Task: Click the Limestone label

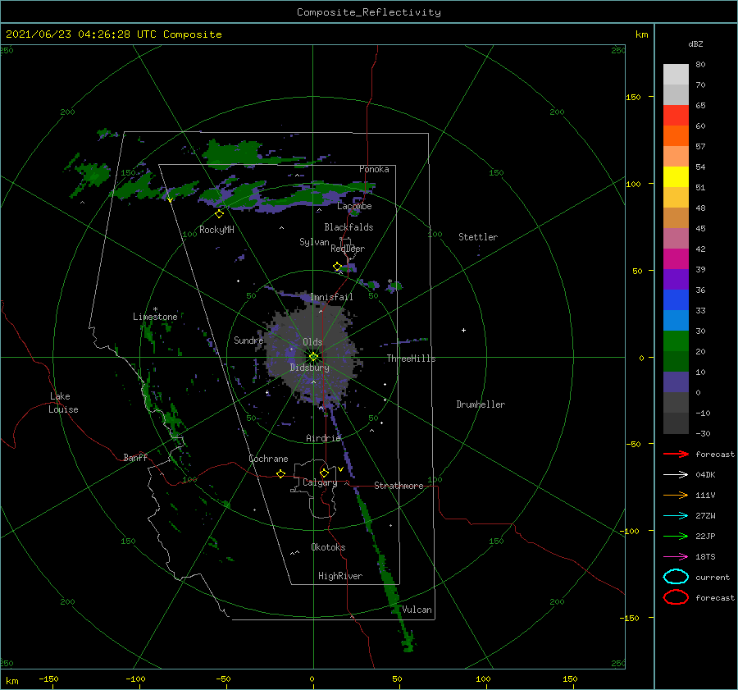Action: pyautogui.click(x=155, y=317)
